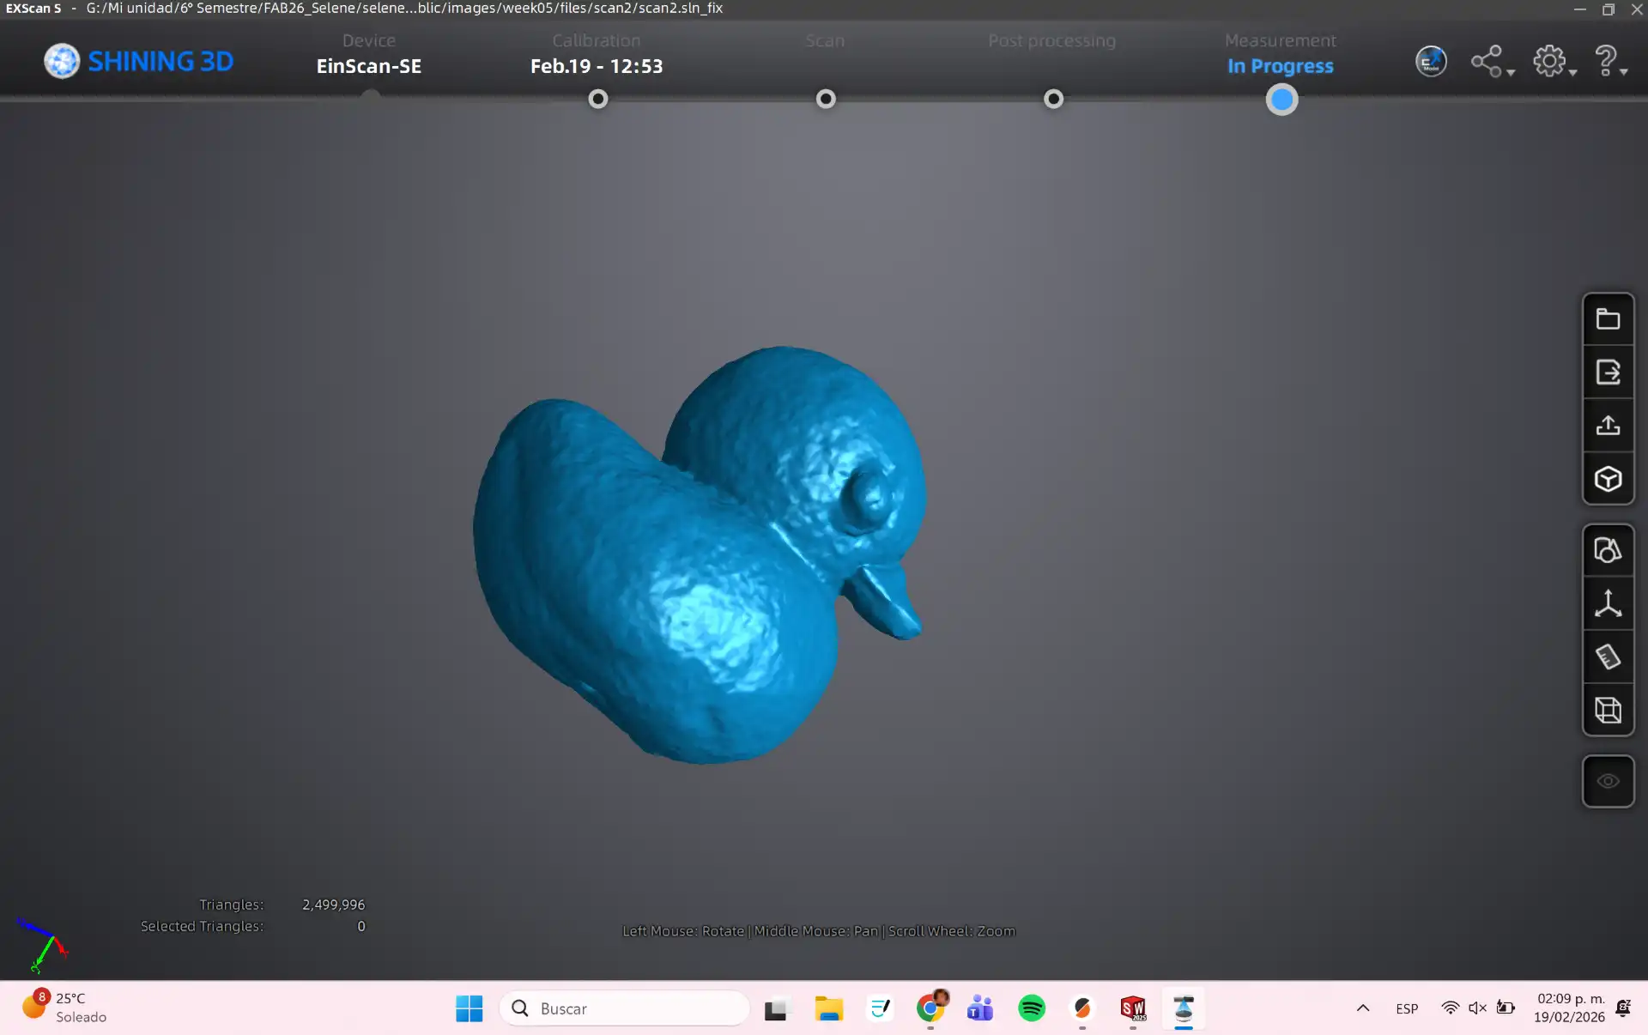Open Spotify from the taskbar

click(1031, 1008)
